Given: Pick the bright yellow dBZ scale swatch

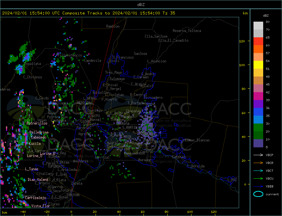Looking at the screenshot, I should (x=258, y=65).
